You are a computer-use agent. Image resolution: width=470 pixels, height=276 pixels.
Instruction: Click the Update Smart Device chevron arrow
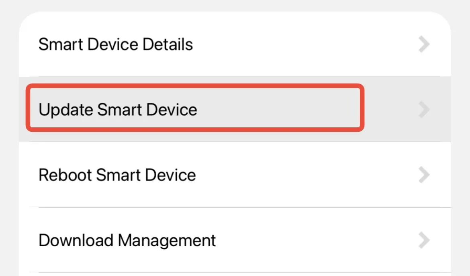pos(423,109)
